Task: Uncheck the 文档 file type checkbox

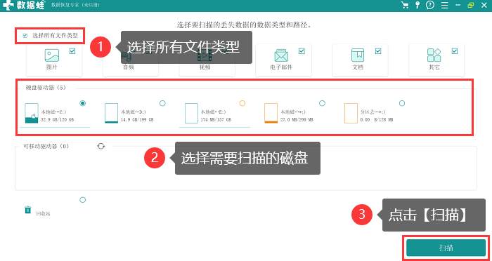Action: point(378,51)
